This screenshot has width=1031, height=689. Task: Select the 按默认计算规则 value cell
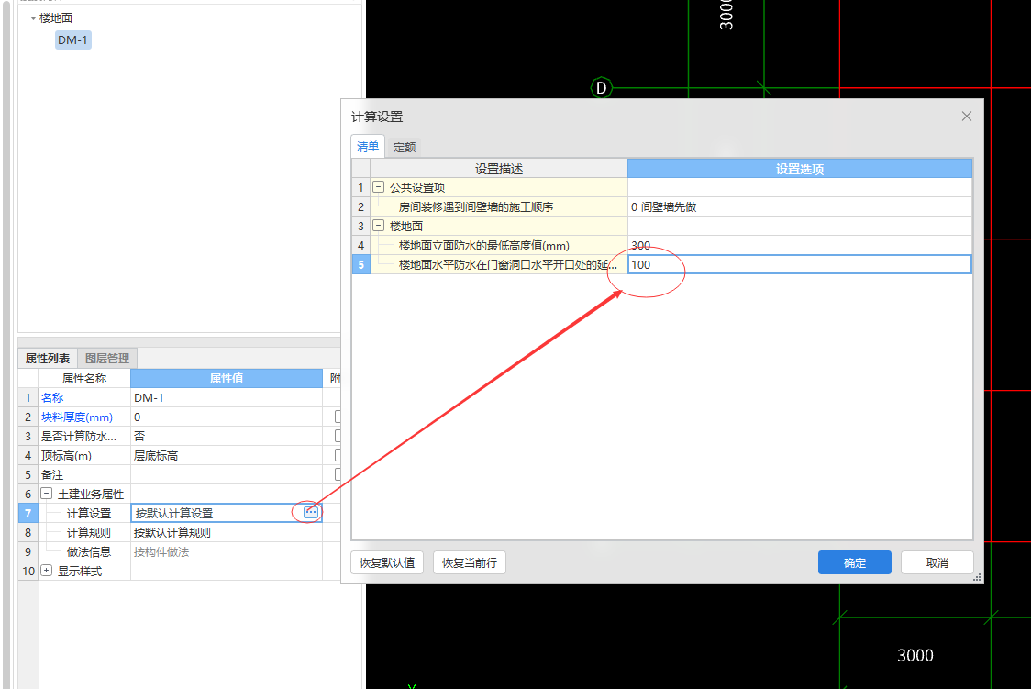coord(227,532)
